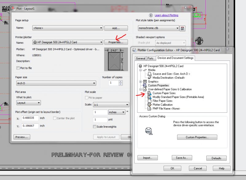246x180 pixels.
Task: Open the Paper size dropdown showing Arch D
Action: point(94,83)
